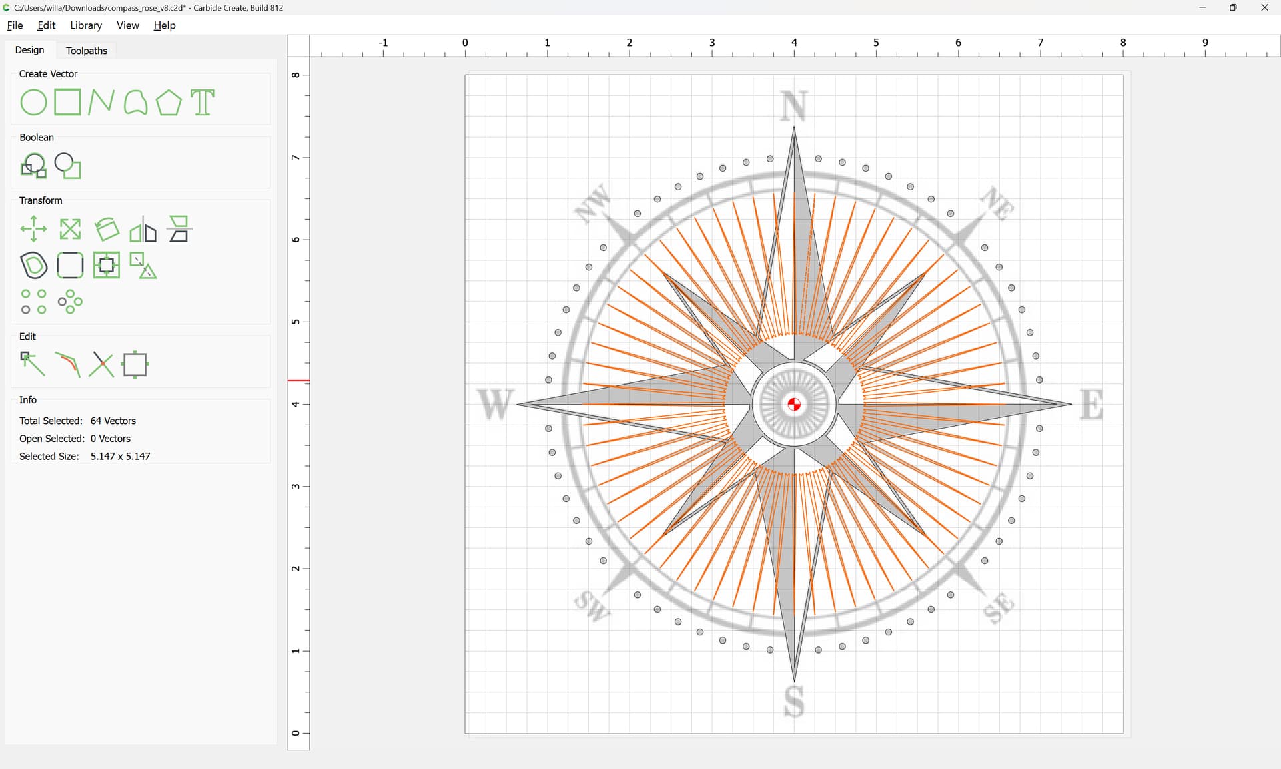The image size is (1281, 769).
Task: Open the Library menu
Action: (86, 25)
